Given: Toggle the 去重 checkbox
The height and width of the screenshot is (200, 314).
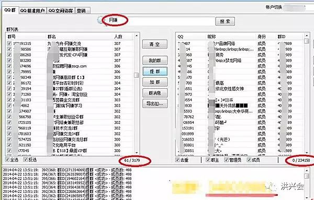Looking at the screenshot, I should pos(177,160).
